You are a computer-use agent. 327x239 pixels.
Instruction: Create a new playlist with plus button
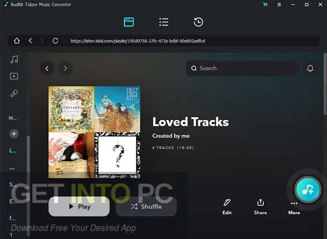(14, 134)
